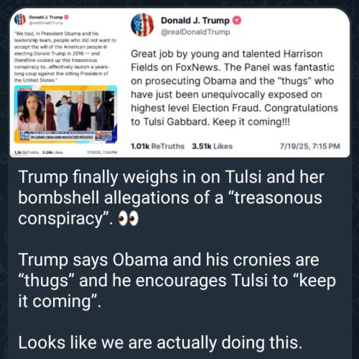Click the small 7/19/25 7:24 PM timestamp
Image resolution: width=359 pixels, height=359 pixels.
point(102,153)
